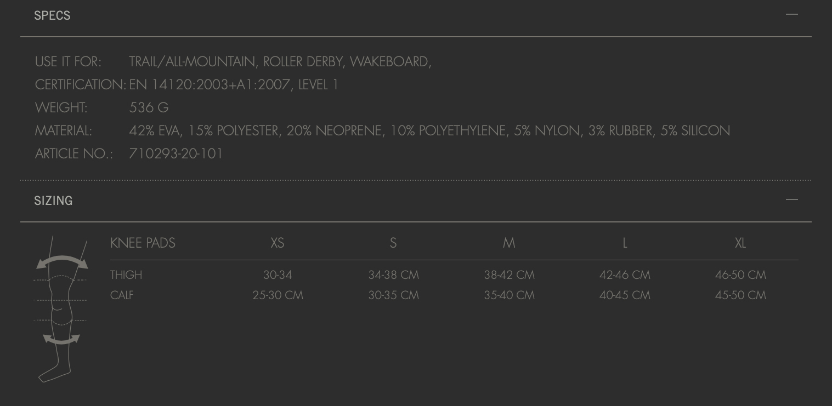Click the SPECS section header
This screenshot has height=406, width=832.
coord(52,15)
